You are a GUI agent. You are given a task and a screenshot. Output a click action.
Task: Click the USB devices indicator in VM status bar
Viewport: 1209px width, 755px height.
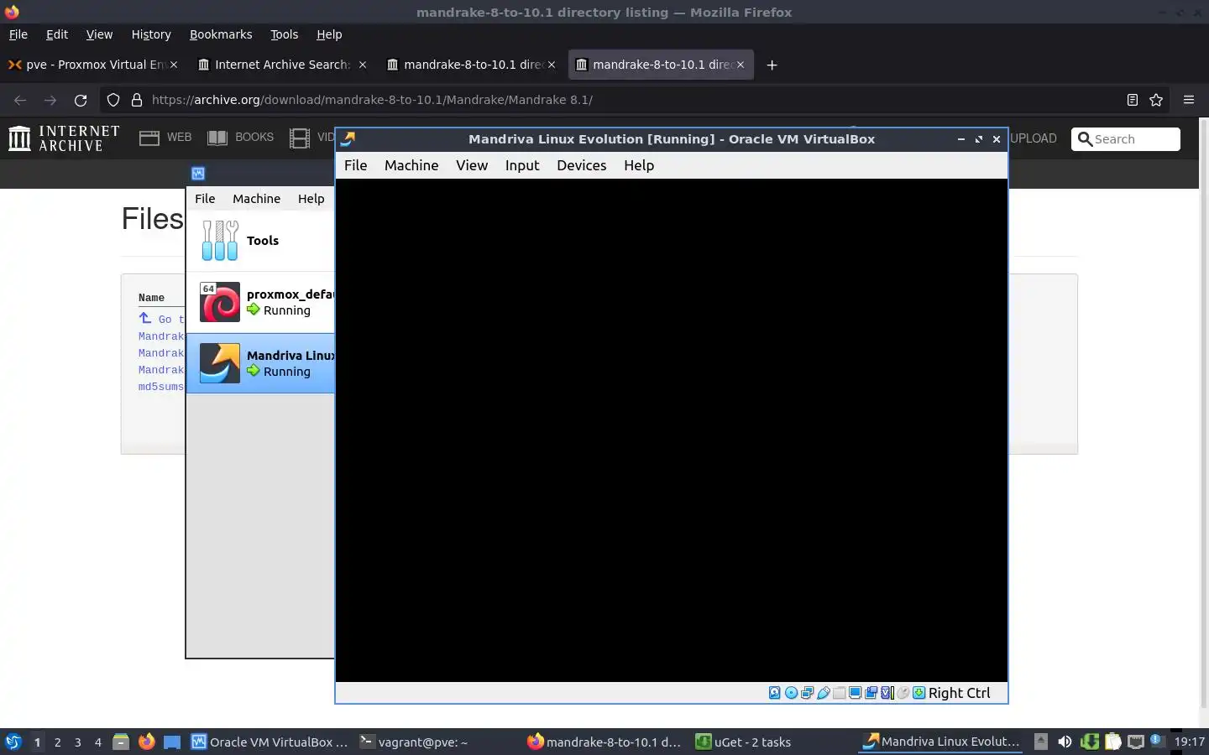(824, 693)
